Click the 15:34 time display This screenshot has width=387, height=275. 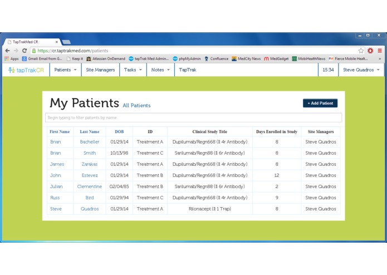click(x=329, y=70)
